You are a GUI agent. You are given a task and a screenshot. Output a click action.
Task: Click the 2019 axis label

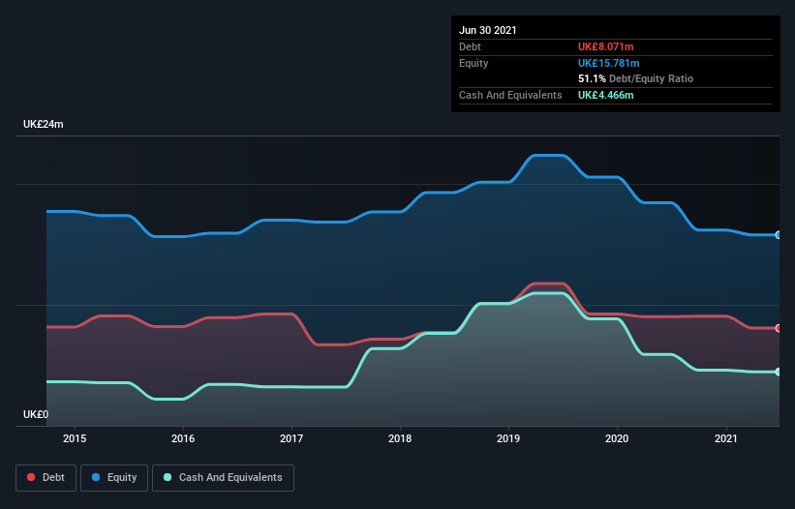point(508,438)
